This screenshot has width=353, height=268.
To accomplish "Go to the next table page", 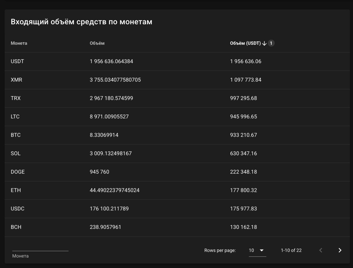I will (x=340, y=250).
